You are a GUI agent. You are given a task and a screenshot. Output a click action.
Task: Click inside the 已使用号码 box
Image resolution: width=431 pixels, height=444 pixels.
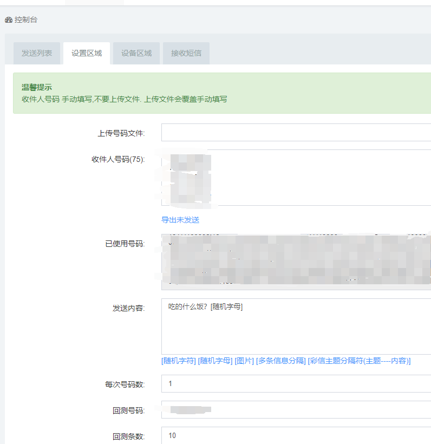click(296, 262)
